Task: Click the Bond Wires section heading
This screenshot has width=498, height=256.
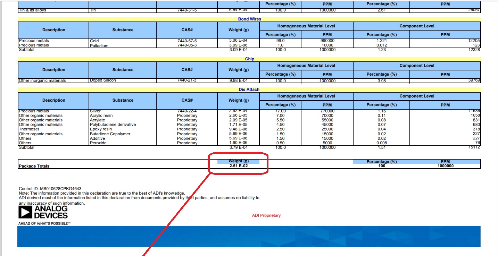Action: pos(249,19)
